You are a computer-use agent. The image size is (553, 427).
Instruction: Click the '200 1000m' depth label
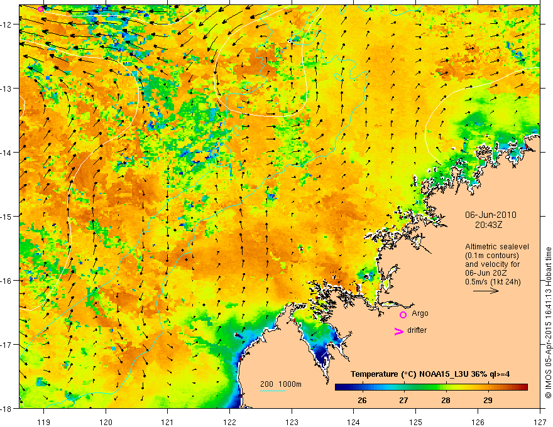pyautogui.click(x=281, y=384)
